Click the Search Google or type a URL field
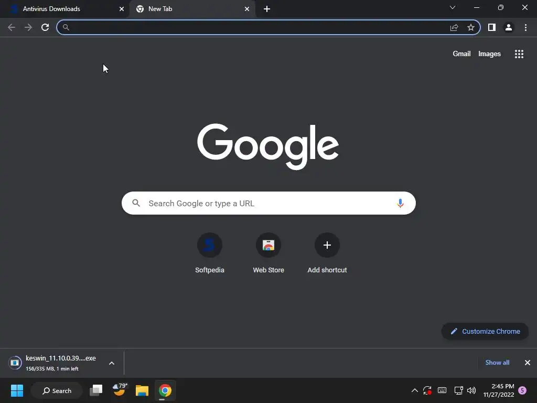Viewport: 537px width, 403px height. point(268,203)
